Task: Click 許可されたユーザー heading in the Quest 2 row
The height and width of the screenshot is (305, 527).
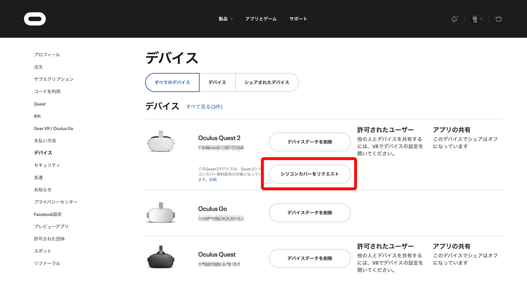Action: point(386,130)
